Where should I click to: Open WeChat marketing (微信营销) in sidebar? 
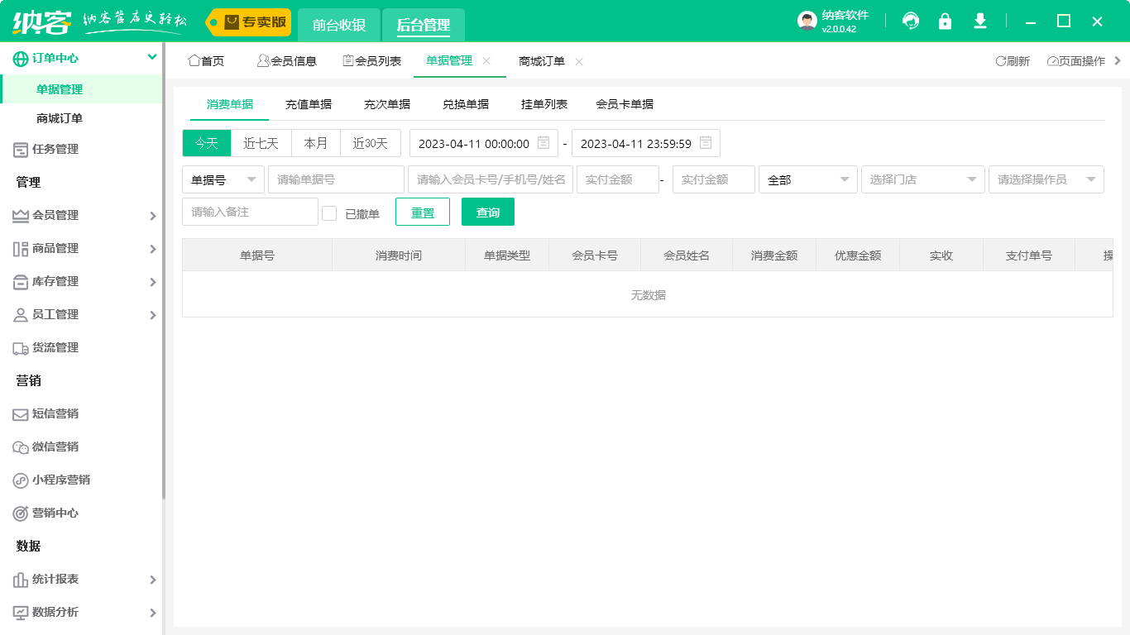tap(55, 446)
